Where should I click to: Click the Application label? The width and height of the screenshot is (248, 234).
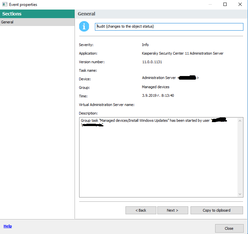[x=88, y=53]
